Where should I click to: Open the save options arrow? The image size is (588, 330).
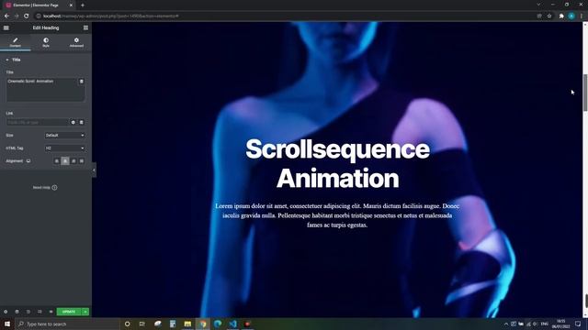pos(85,312)
